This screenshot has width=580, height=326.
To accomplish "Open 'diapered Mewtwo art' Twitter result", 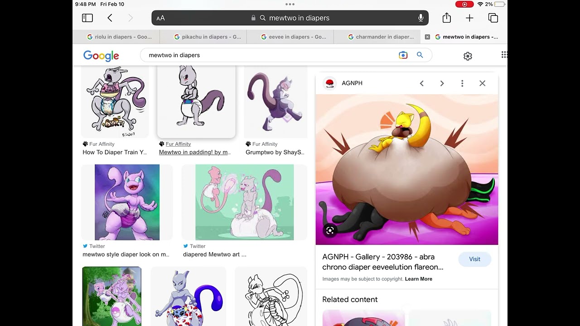I will 215,254.
